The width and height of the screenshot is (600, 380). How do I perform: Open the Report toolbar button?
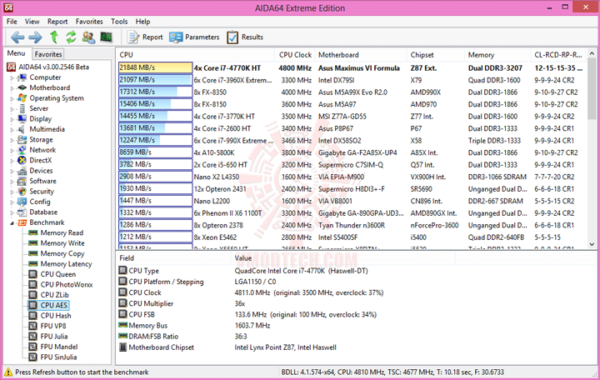point(145,37)
